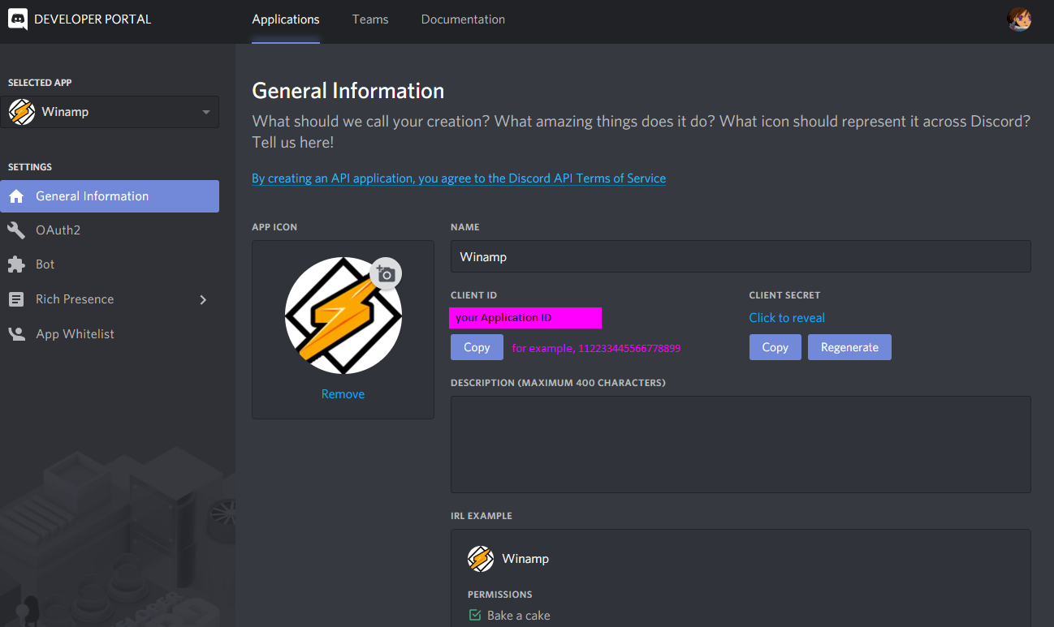This screenshot has height=627, width=1054.
Task: Click the General Information heading
Action: click(x=348, y=91)
